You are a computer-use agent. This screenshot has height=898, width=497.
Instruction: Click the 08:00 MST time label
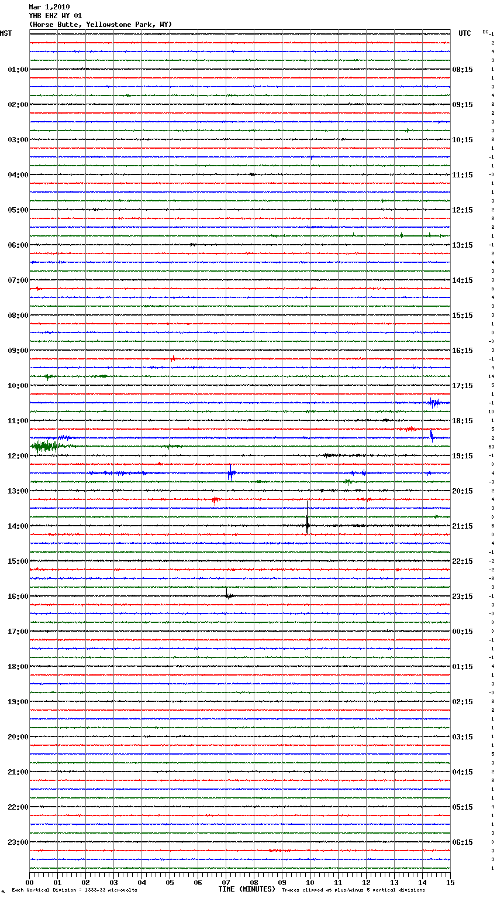(18, 316)
